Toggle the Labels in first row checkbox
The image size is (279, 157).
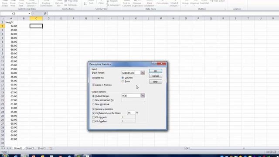tap(93, 85)
